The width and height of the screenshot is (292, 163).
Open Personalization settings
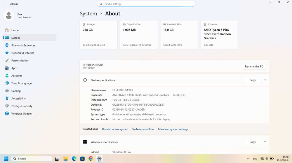(29, 61)
